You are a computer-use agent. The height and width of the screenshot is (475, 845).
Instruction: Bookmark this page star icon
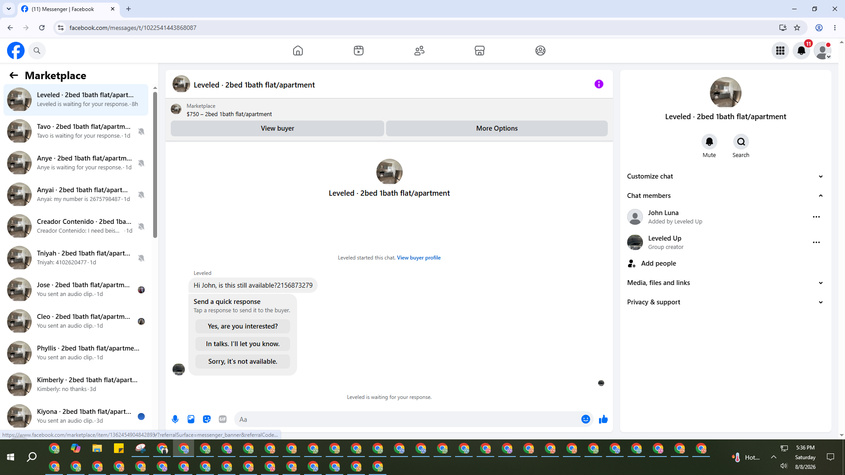point(797,28)
